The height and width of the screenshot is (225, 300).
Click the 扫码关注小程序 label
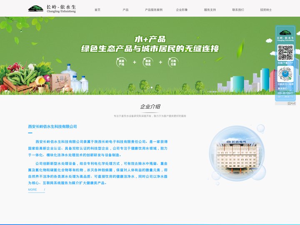pos(285,84)
